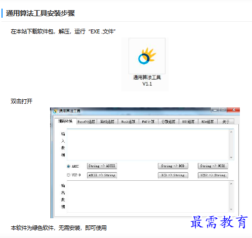Image resolution: width=252 pixels, height=238 pixels.
Task: Click the String -> ASCII button
Action: tap(102, 166)
